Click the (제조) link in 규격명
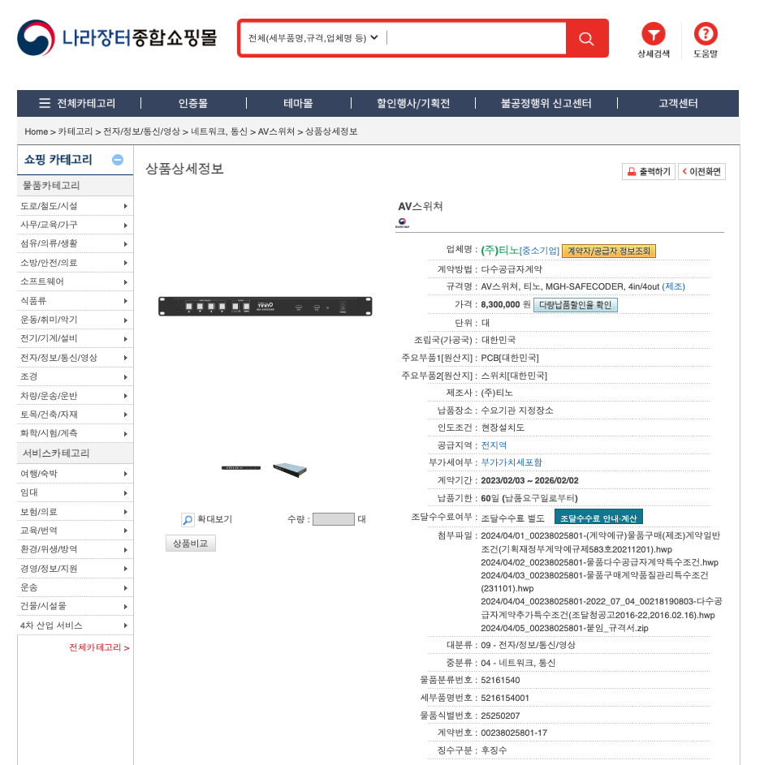The image size is (777, 765). click(x=673, y=286)
